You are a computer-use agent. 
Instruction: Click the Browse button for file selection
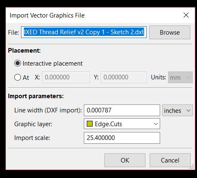coord(170,32)
